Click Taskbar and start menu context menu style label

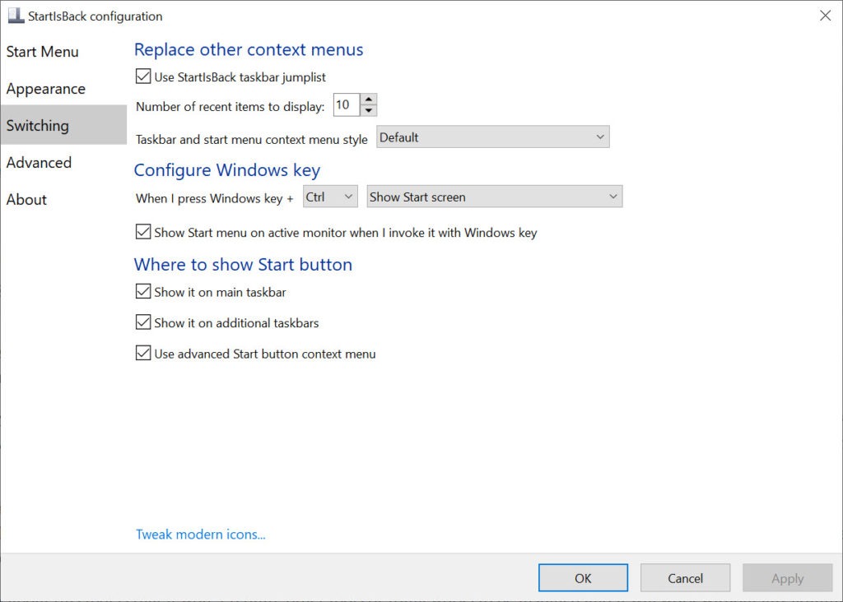[252, 140]
